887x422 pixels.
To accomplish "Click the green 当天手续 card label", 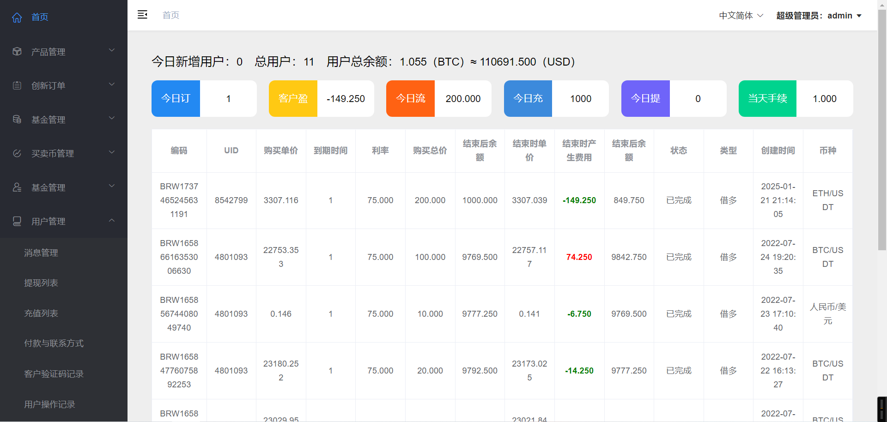I will [x=767, y=98].
